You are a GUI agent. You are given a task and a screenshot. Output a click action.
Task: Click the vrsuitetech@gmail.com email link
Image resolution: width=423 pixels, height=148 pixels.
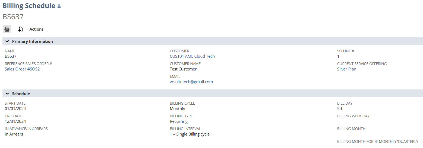coord(191,82)
